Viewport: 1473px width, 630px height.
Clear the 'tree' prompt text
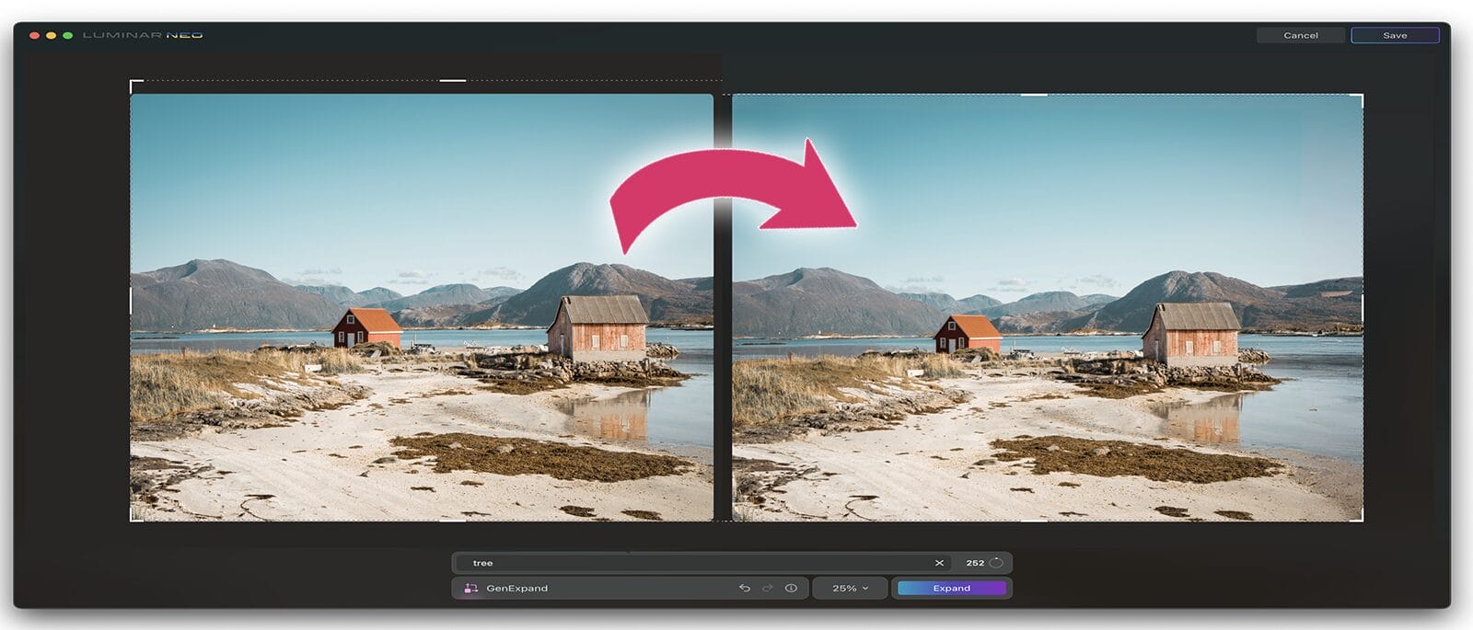pos(939,563)
